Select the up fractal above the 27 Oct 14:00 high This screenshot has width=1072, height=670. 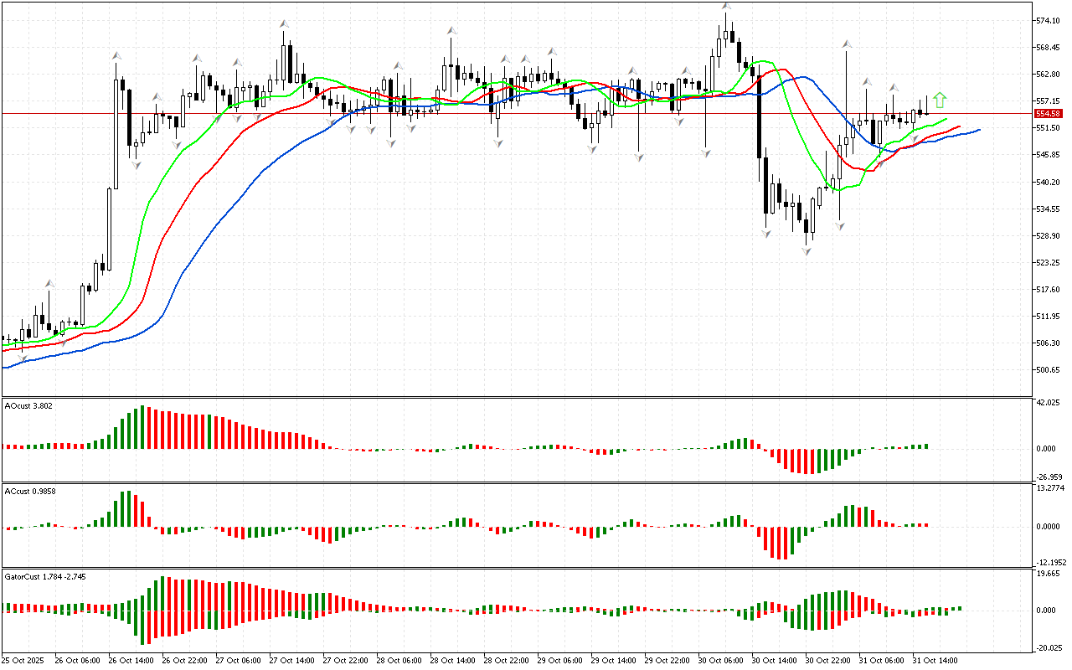click(285, 24)
